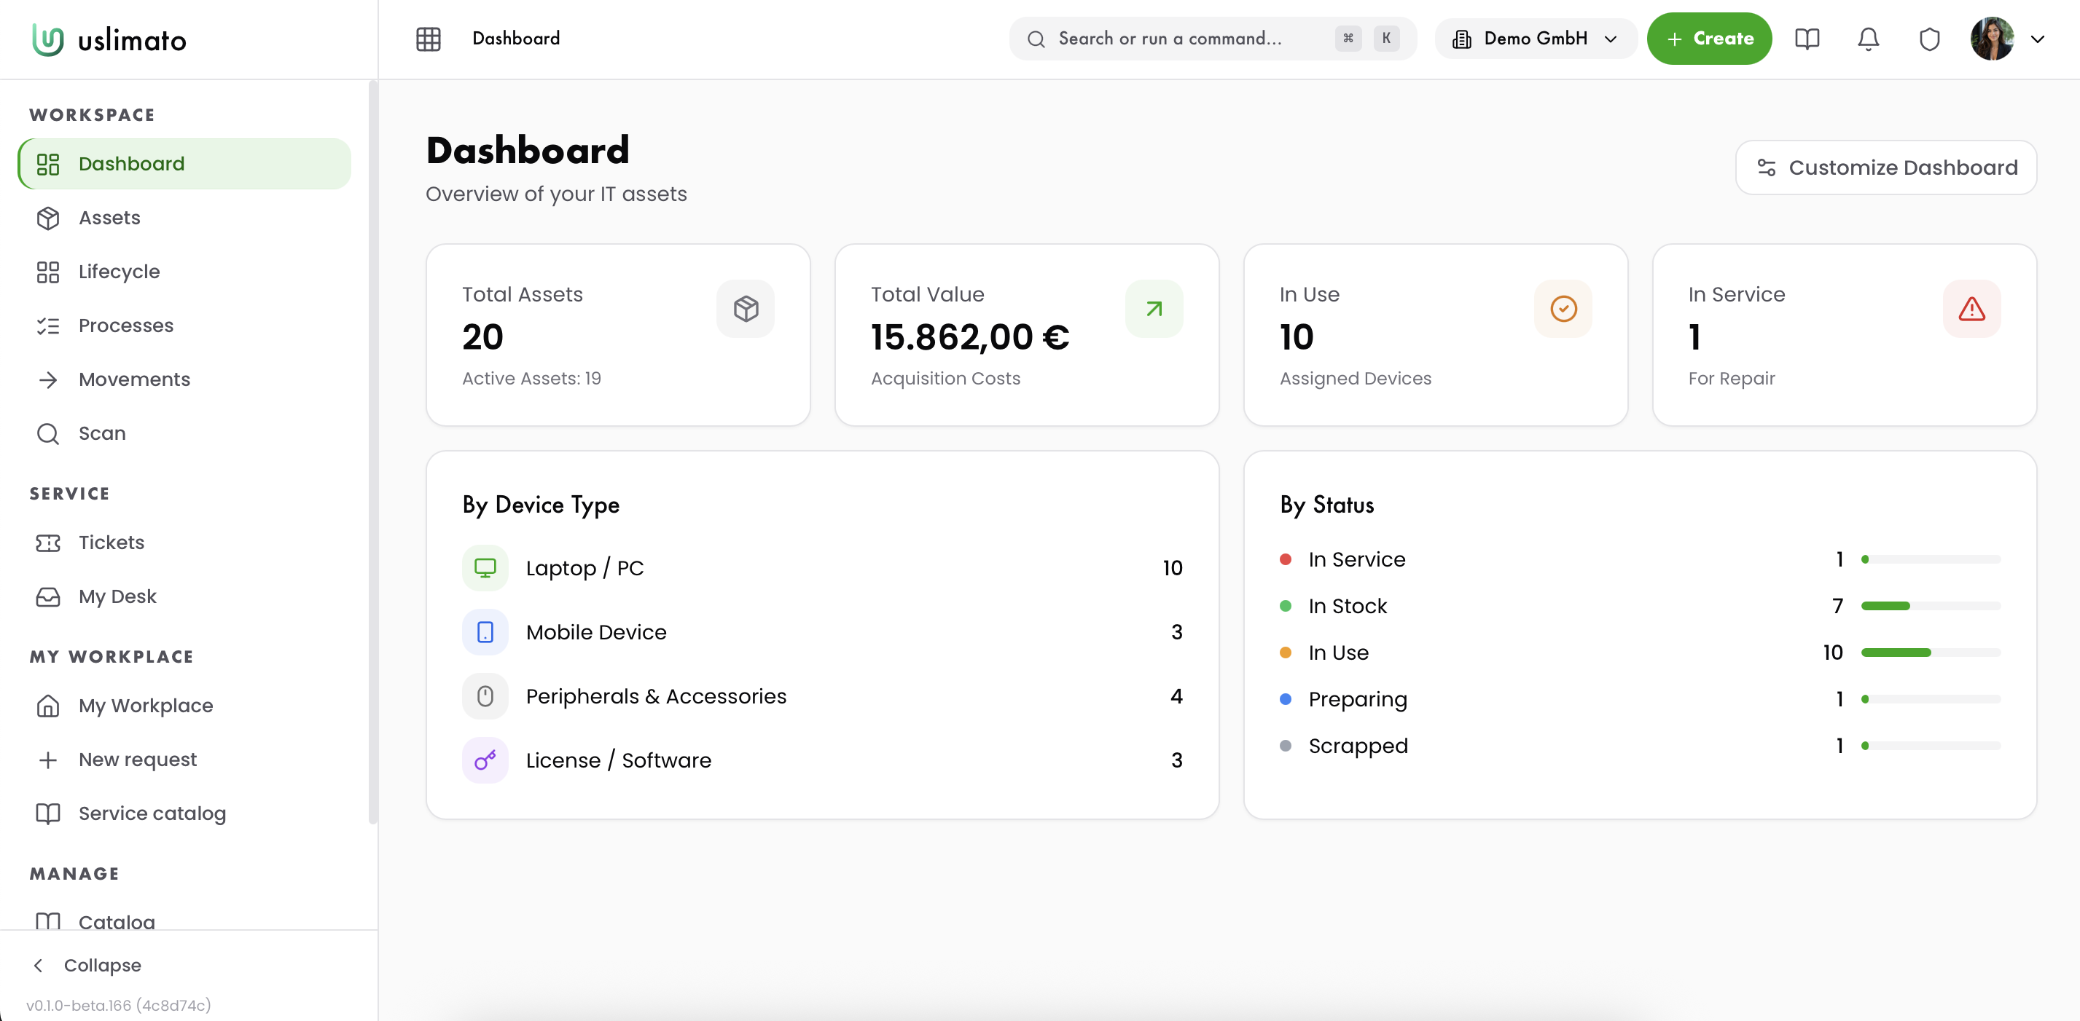
Task: Open Lifecycle in the sidebar
Action: pyautogui.click(x=184, y=272)
